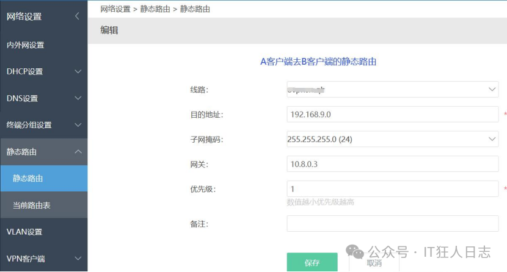Click the 网关 field with 10.8.0.3

click(393, 164)
